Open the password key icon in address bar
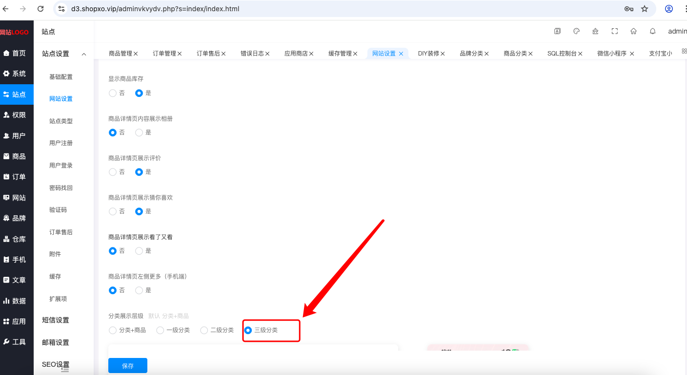Viewport: 687px width, 375px height. [628, 9]
